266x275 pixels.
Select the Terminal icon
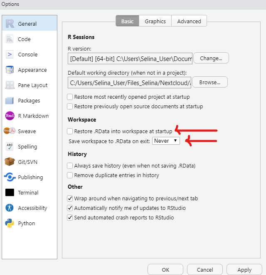pos(10,193)
